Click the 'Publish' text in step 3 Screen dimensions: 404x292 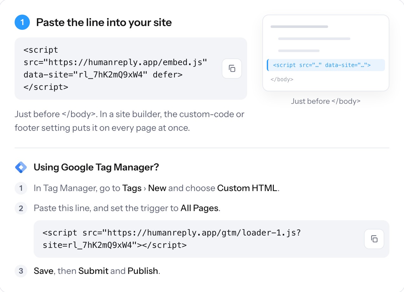(x=143, y=271)
